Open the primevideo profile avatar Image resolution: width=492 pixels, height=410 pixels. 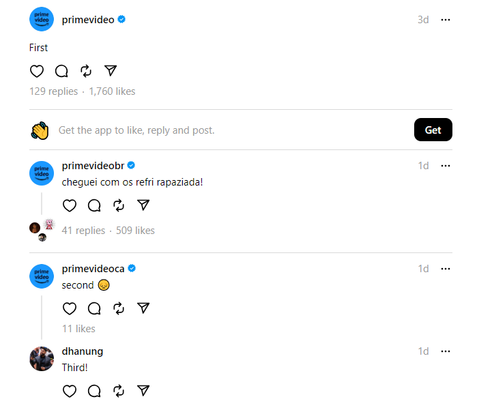click(42, 20)
